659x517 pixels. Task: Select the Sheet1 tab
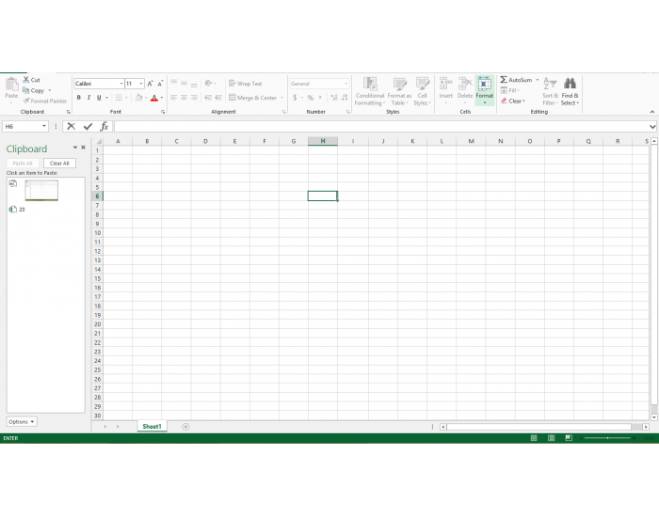pyautogui.click(x=152, y=427)
